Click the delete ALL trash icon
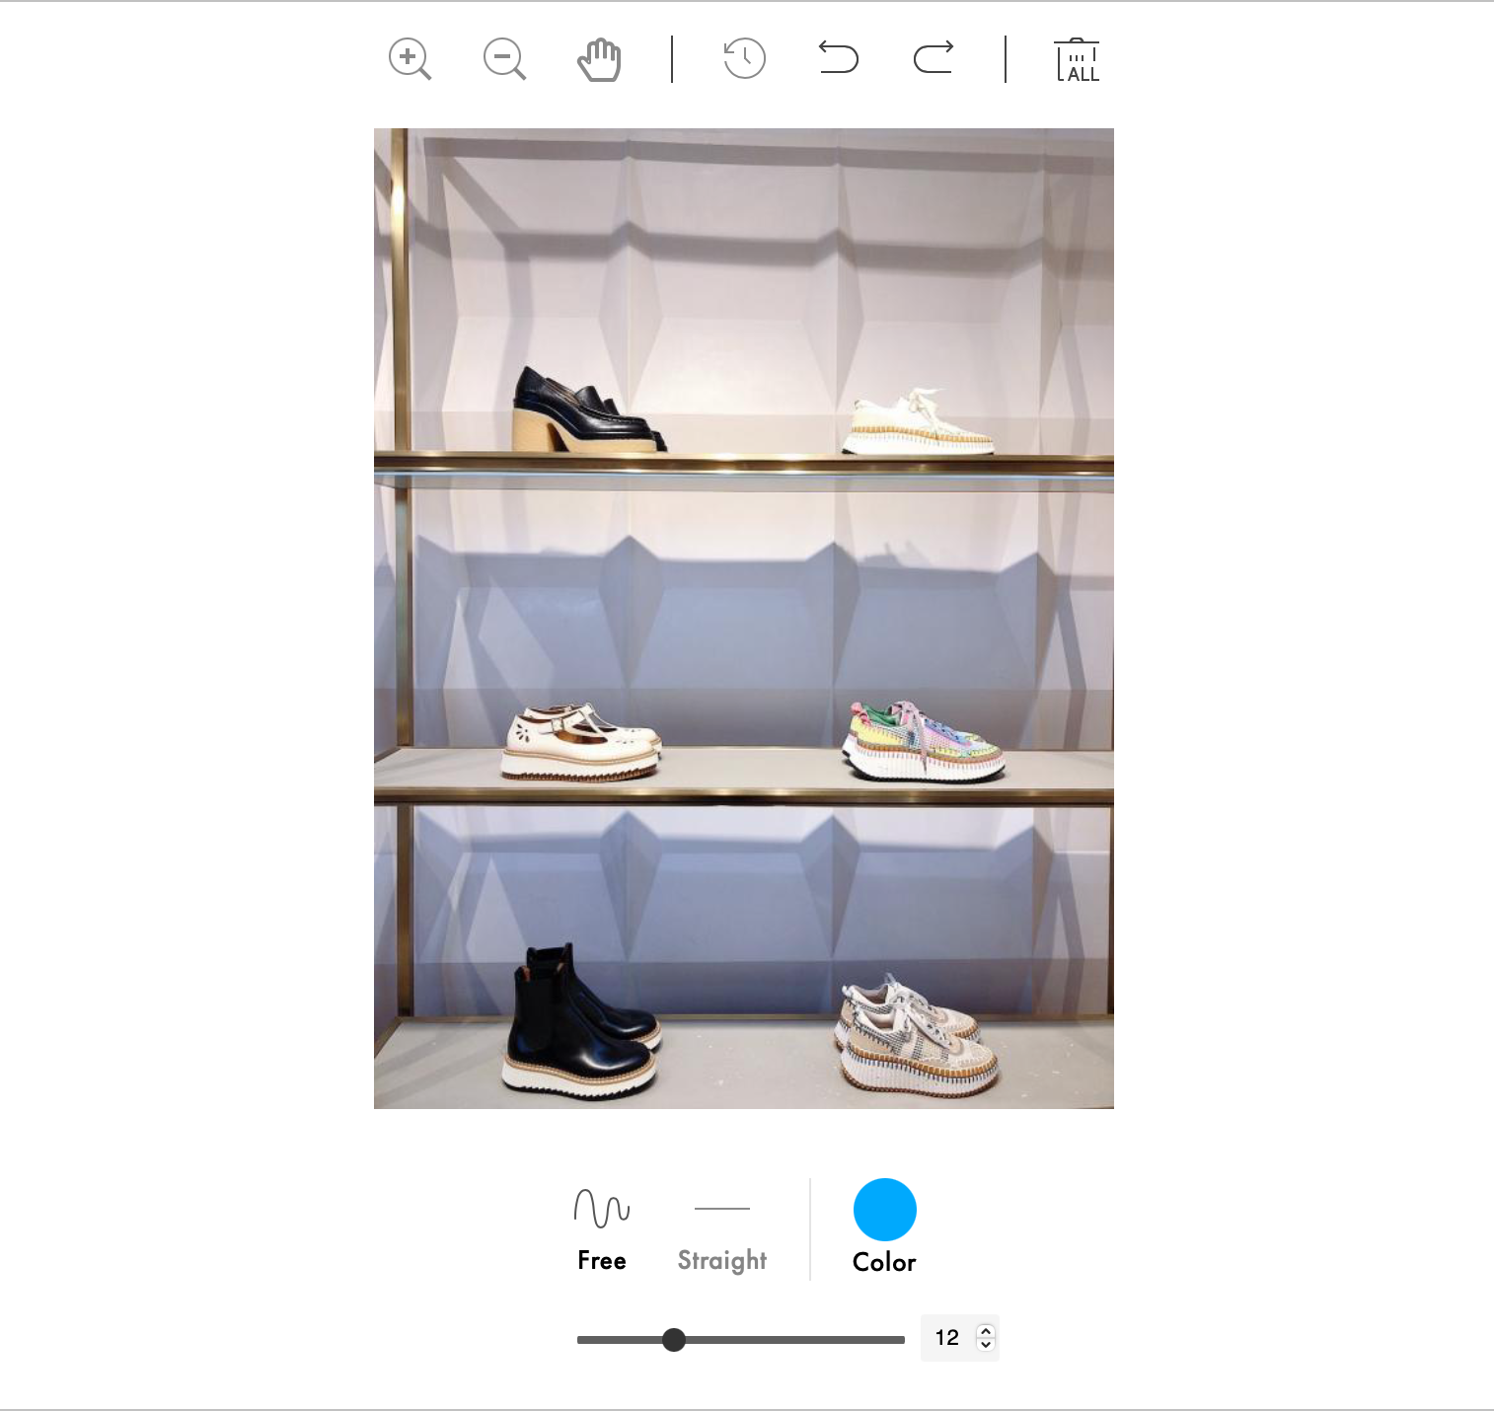 1077,60
